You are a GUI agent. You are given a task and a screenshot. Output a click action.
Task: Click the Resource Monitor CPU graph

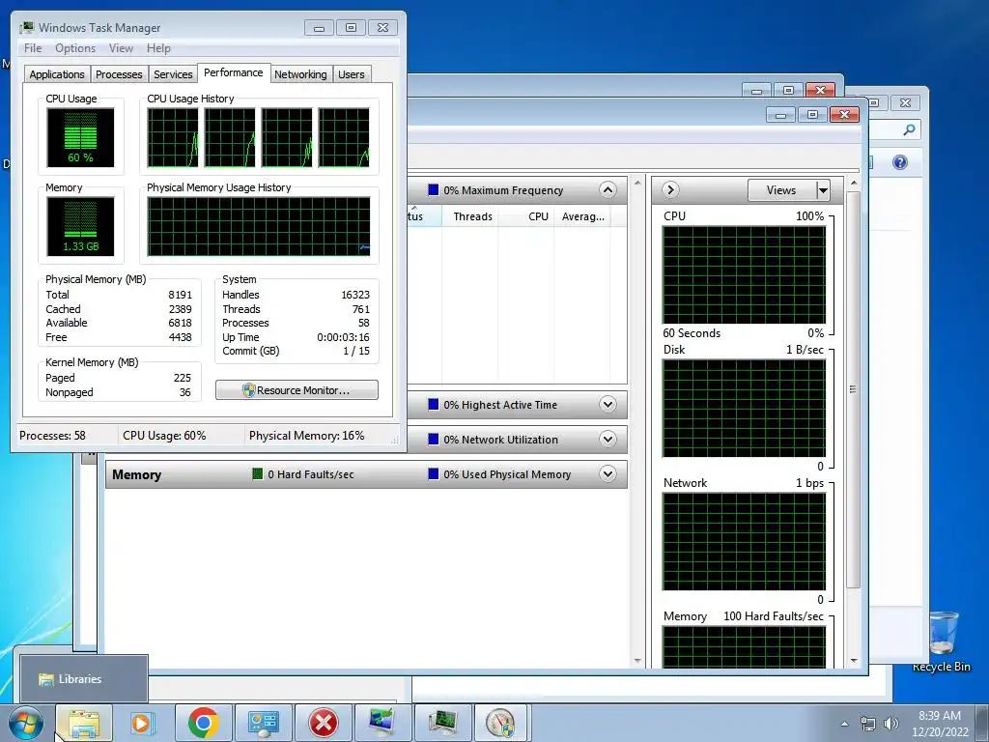[x=745, y=275]
